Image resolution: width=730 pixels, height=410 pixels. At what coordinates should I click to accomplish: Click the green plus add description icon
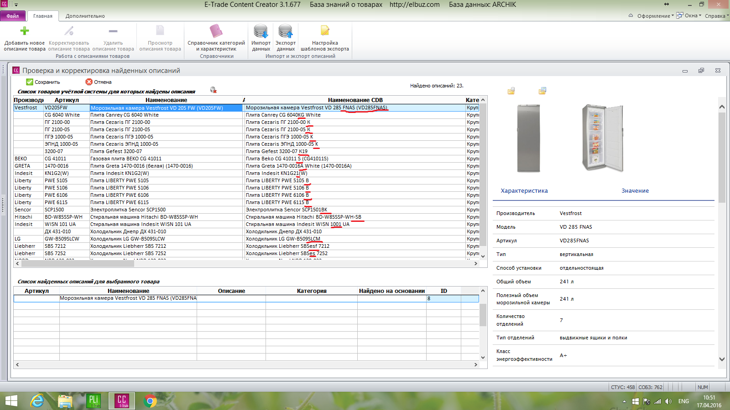point(25,31)
